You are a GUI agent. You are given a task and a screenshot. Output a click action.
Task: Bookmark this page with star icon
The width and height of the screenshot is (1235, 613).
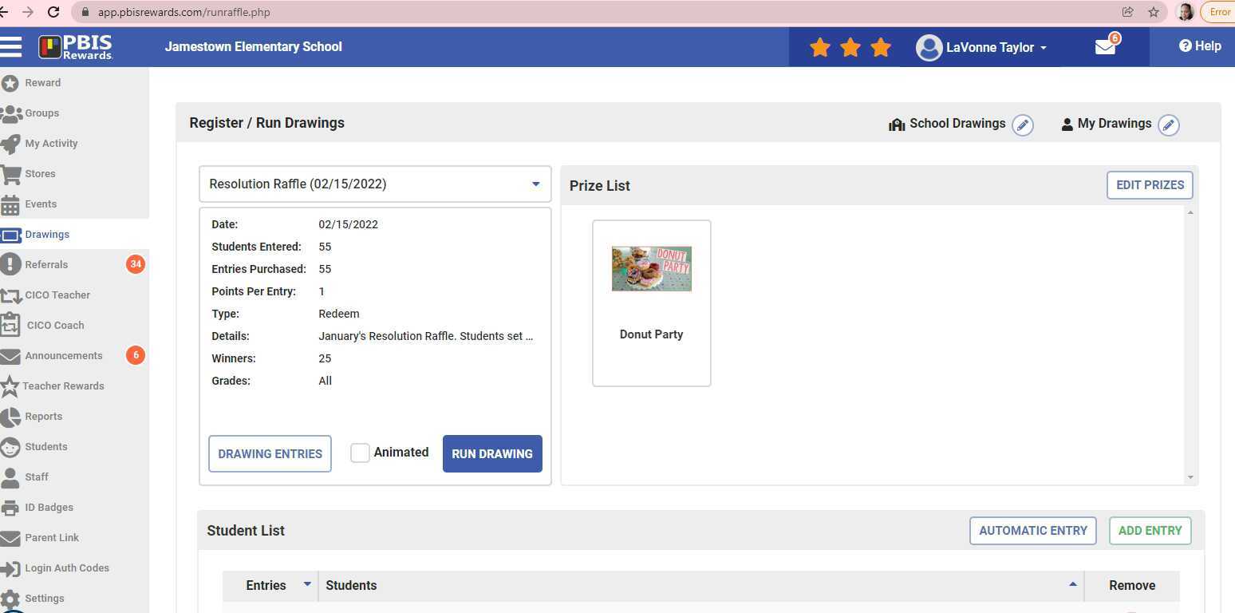(1153, 12)
